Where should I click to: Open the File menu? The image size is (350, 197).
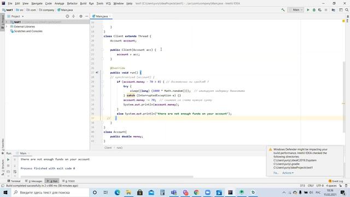coord(10,3)
